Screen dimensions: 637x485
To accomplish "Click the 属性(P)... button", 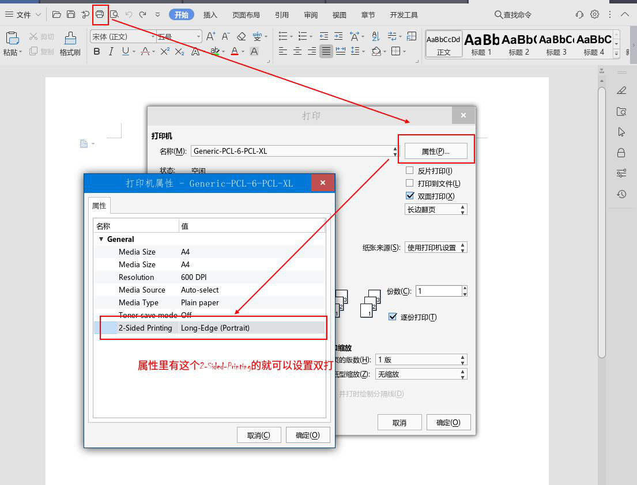I will 435,151.
